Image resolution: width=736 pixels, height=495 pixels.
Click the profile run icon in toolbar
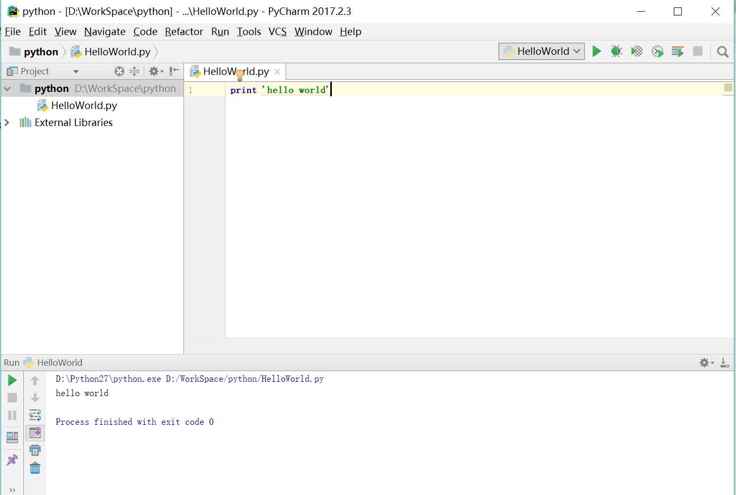(657, 51)
